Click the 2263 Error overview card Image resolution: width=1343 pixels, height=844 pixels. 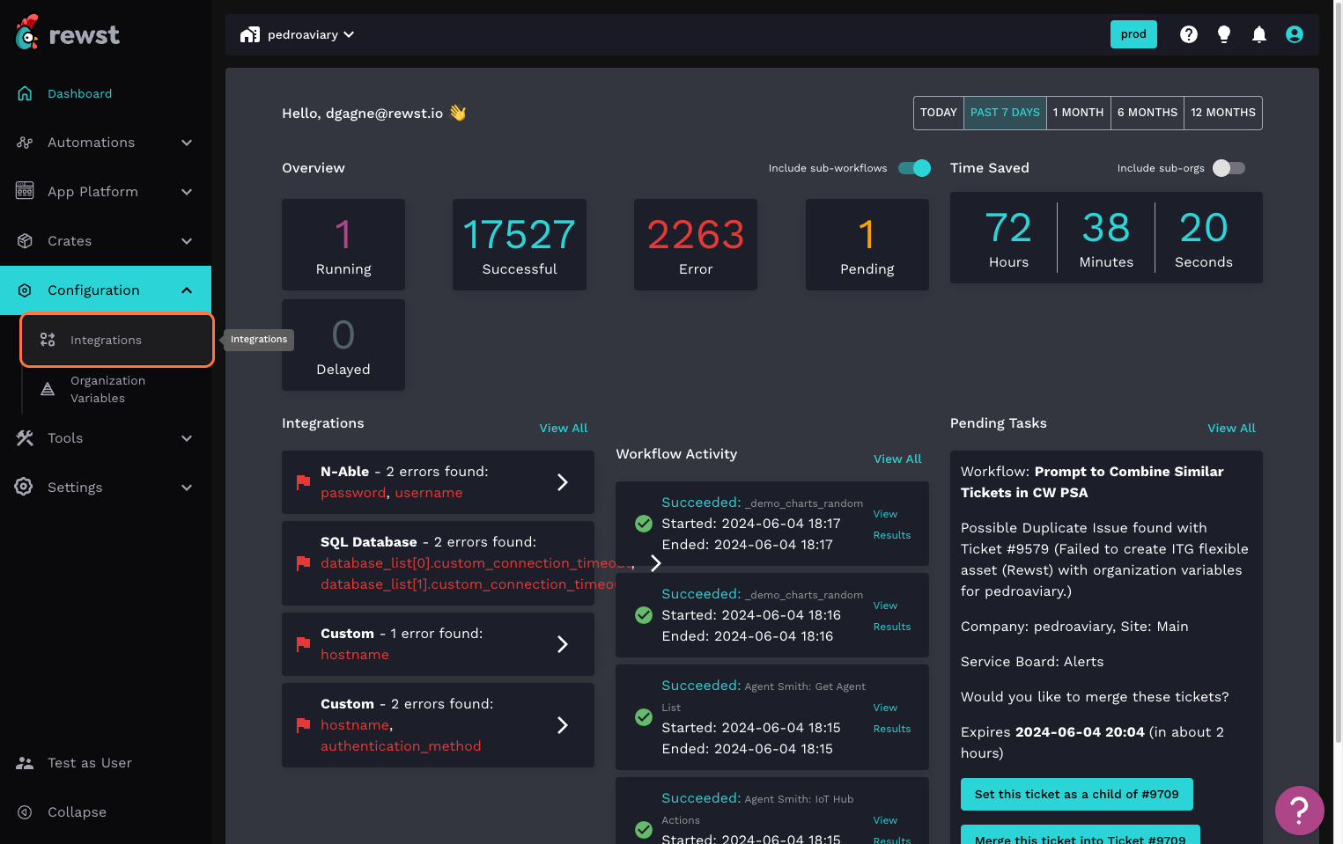tap(695, 245)
